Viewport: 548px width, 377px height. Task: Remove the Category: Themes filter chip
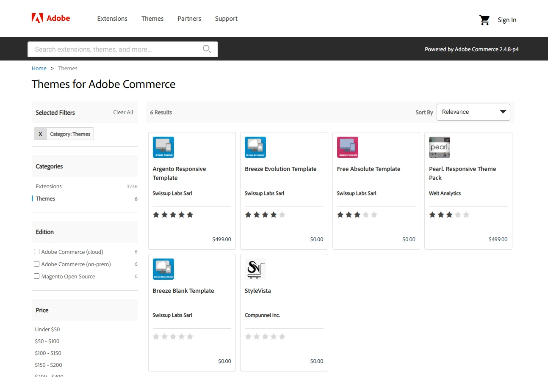pos(40,133)
